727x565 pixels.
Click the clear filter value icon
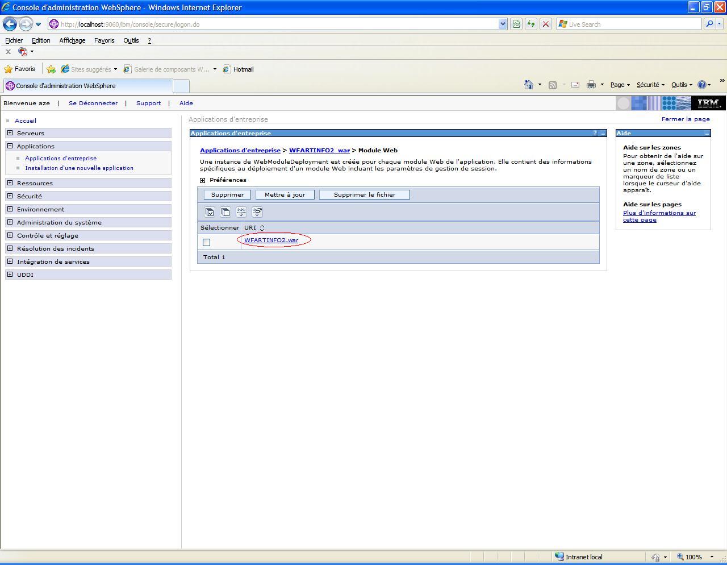tap(257, 212)
